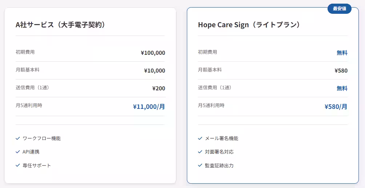
Task: Click checkmark icon beside 対面署名対応
Action: click(200, 152)
